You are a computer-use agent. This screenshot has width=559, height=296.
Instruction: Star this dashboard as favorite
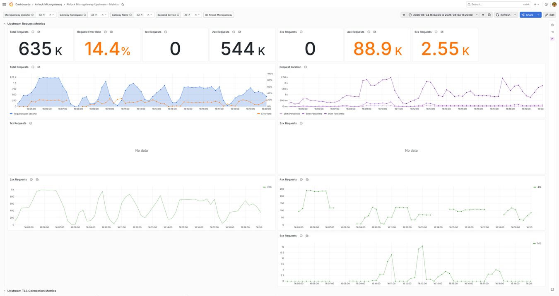(123, 5)
